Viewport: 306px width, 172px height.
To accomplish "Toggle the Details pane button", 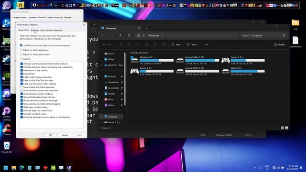I will (279, 44).
